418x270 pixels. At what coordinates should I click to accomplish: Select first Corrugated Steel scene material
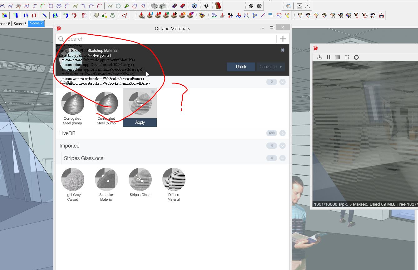(x=72, y=103)
